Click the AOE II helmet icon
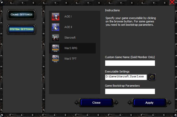The width and height of the screenshot is (177, 117). pos(55,27)
